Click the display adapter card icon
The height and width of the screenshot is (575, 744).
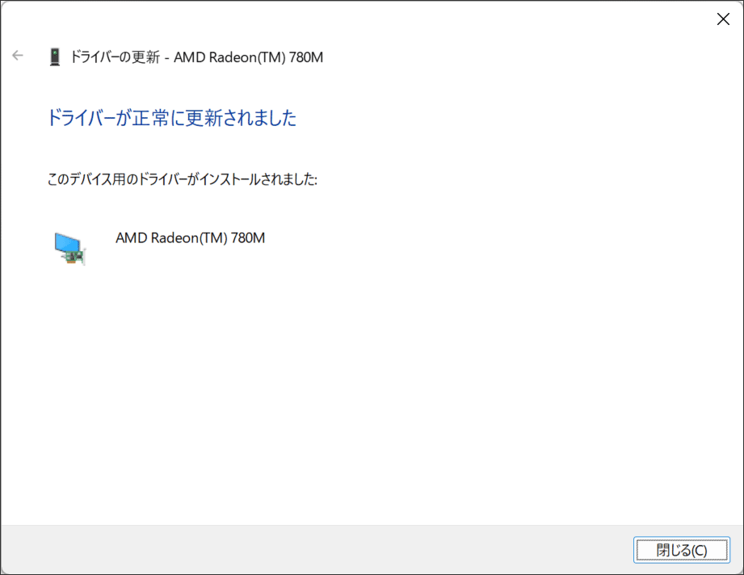[x=69, y=249]
